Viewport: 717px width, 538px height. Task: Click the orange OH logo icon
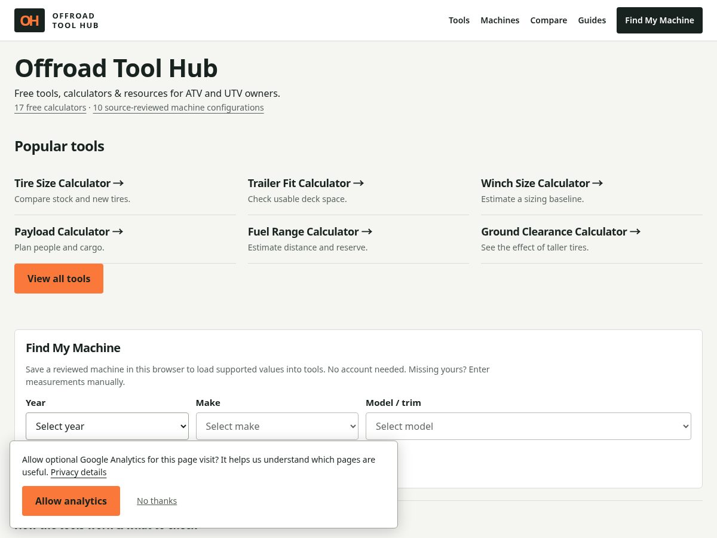point(29,20)
